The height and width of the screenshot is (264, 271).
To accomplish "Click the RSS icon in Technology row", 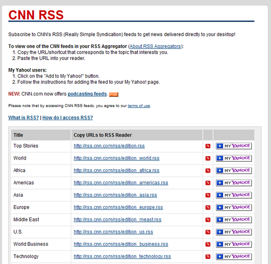I will (208, 256).
